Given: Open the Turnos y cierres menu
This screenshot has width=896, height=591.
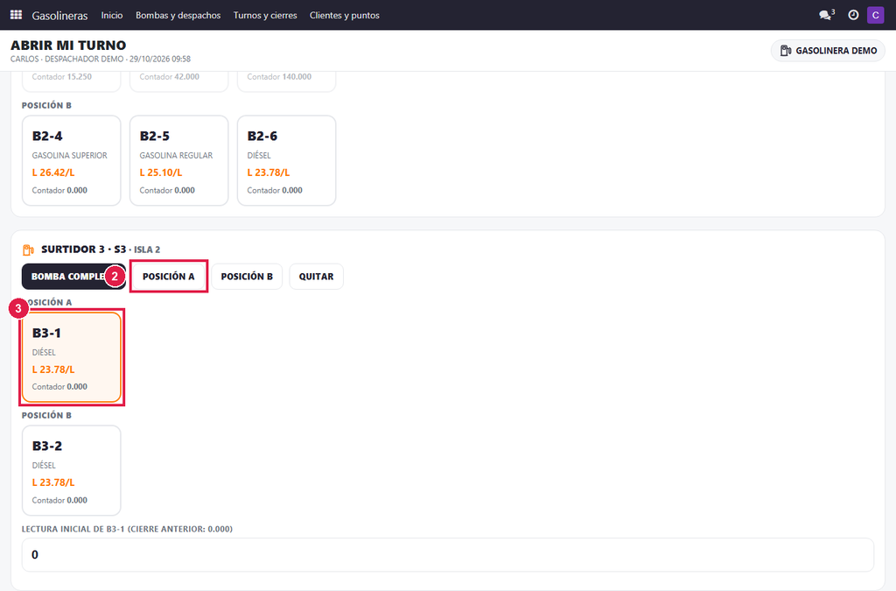Looking at the screenshot, I should click(265, 16).
